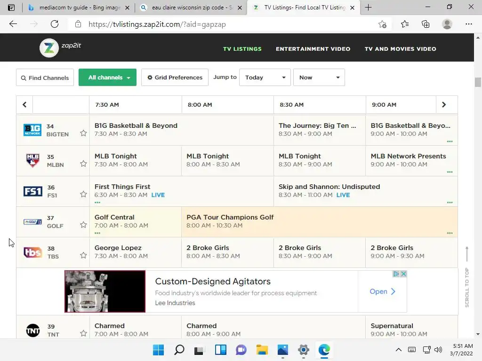Screen dimensions: 482x361
Task: Click the ad image thumbnail
Action: pos(105,291)
